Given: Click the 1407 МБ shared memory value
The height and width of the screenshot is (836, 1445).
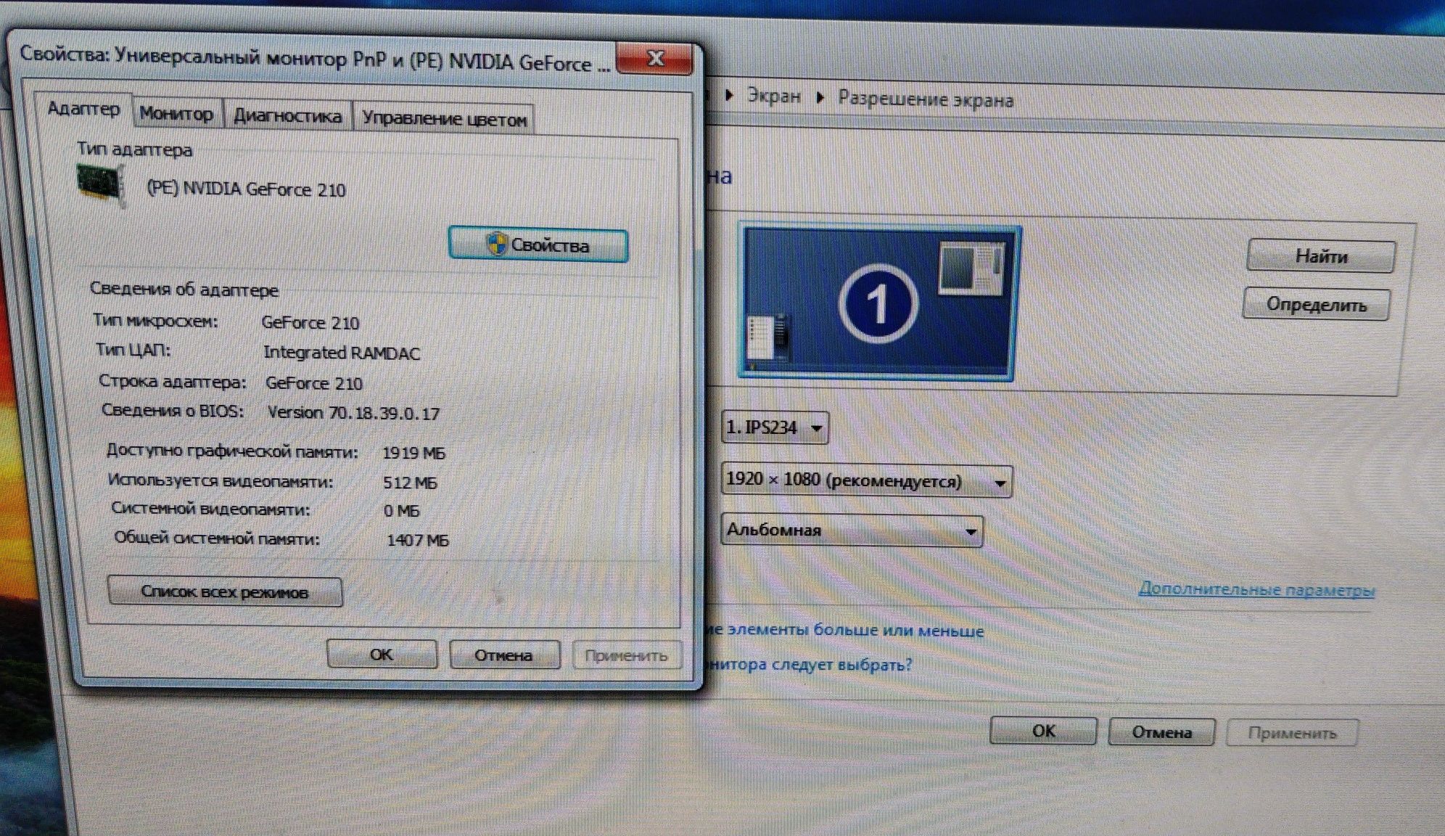Looking at the screenshot, I should 417,540.
